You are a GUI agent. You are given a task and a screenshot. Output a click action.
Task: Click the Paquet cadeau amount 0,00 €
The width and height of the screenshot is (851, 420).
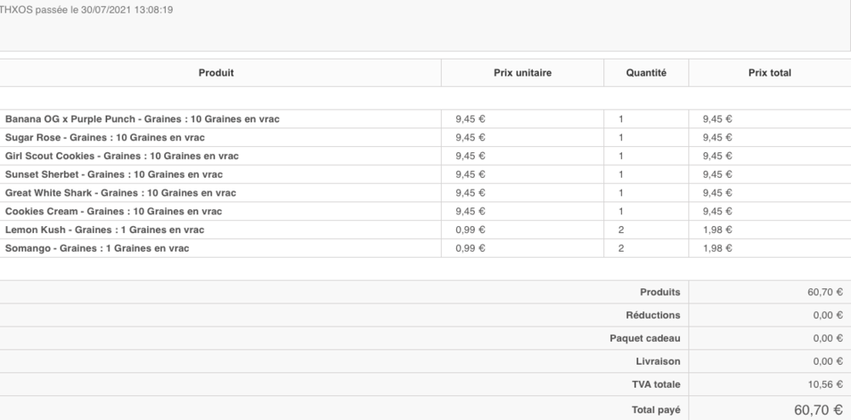[x=828, y=338]
